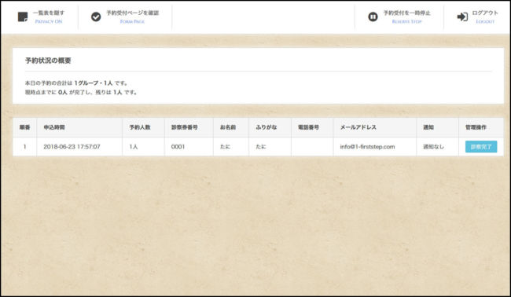The width and height of the screenshot is (511, 297).
Task: Click the 予約状況の概要 heading
Action: click(48, 60)
